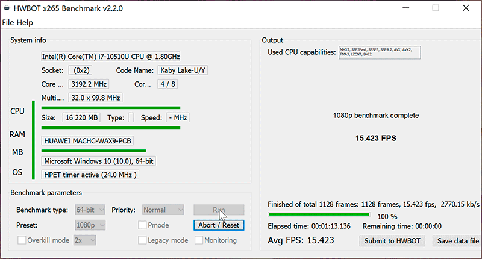This screenshot has height=259, width=482.
Task: Select the Socket (0x2) field
Action: (x=80, y=70)
